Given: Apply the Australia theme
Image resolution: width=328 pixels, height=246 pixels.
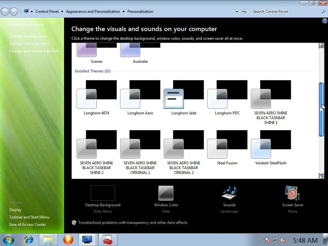Looking at the screenshot, I should pyautogui.click(x=140, y=53).
